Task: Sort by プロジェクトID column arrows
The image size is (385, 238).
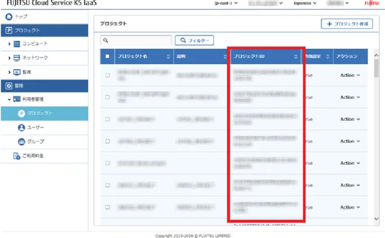Action: [296, 56]
